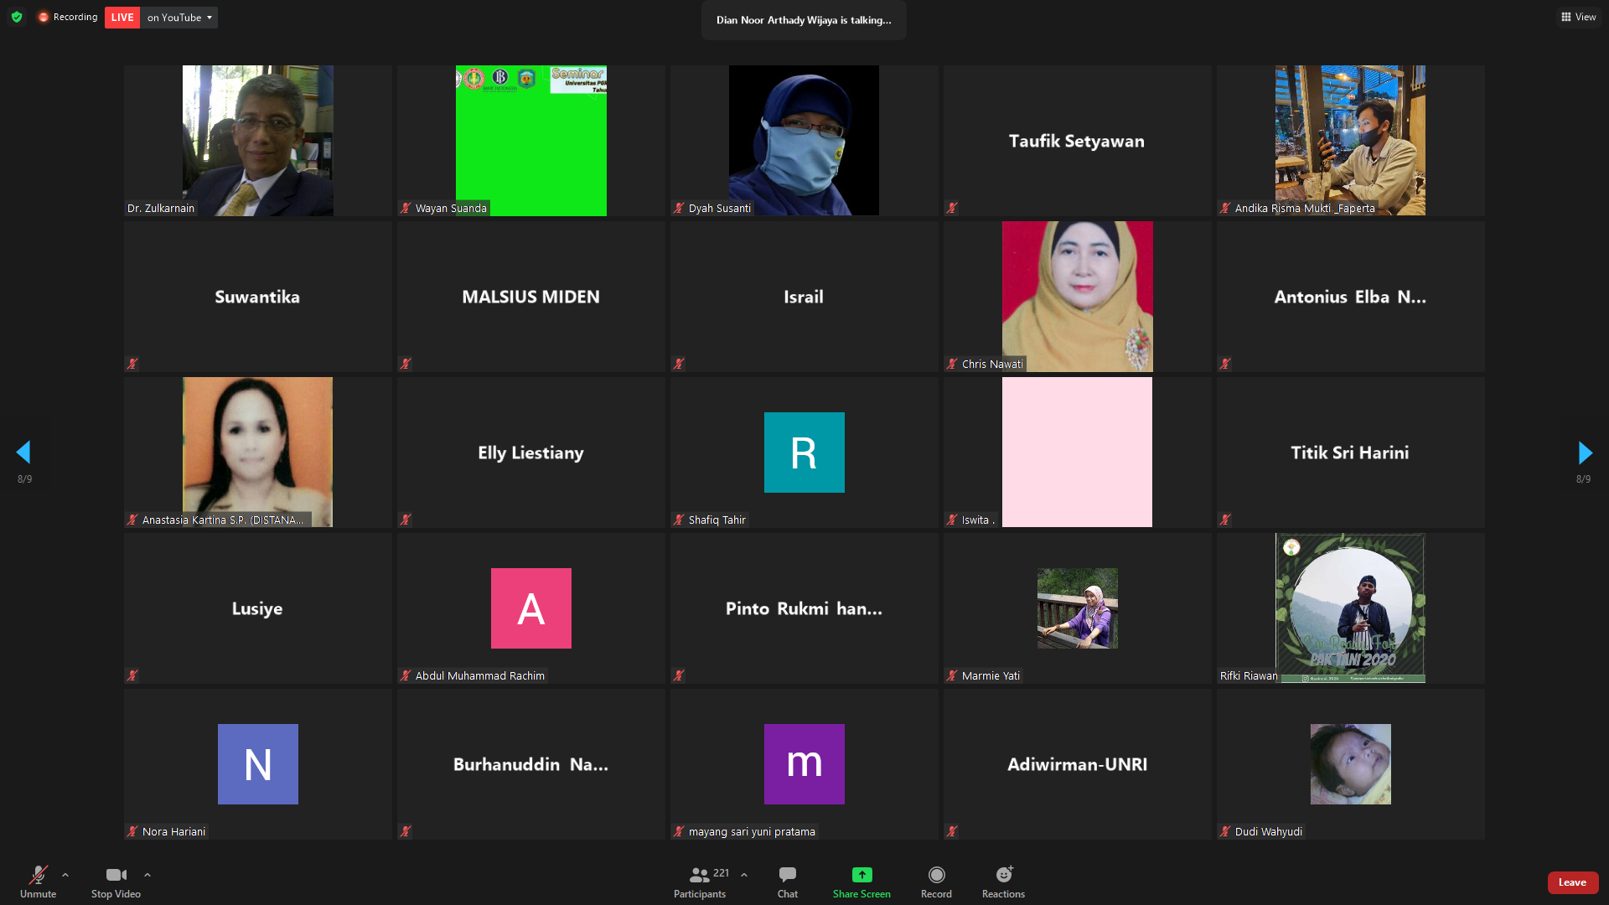Open the on YouTube live dropdown
The width and height of the screenshot is (1609, 905).
point(179,17)
